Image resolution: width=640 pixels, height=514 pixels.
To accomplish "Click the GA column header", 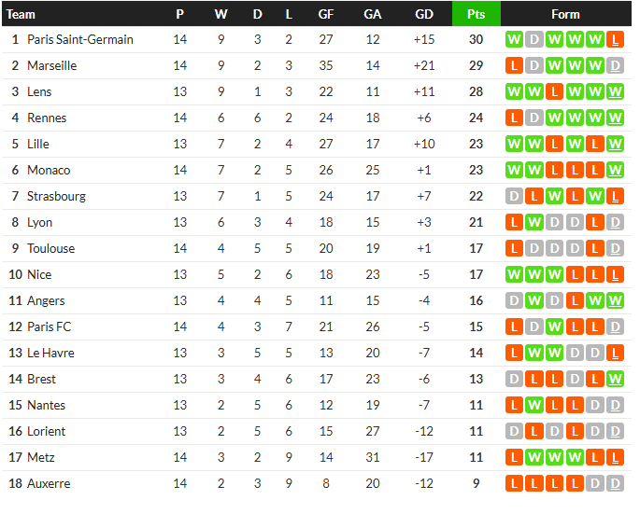I will point(373,14).
